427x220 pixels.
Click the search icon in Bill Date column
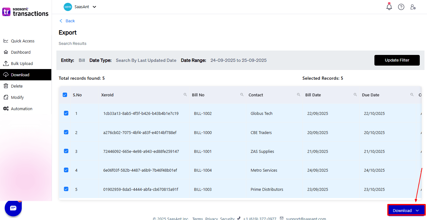pyautogui.click(x=355, y=95)
